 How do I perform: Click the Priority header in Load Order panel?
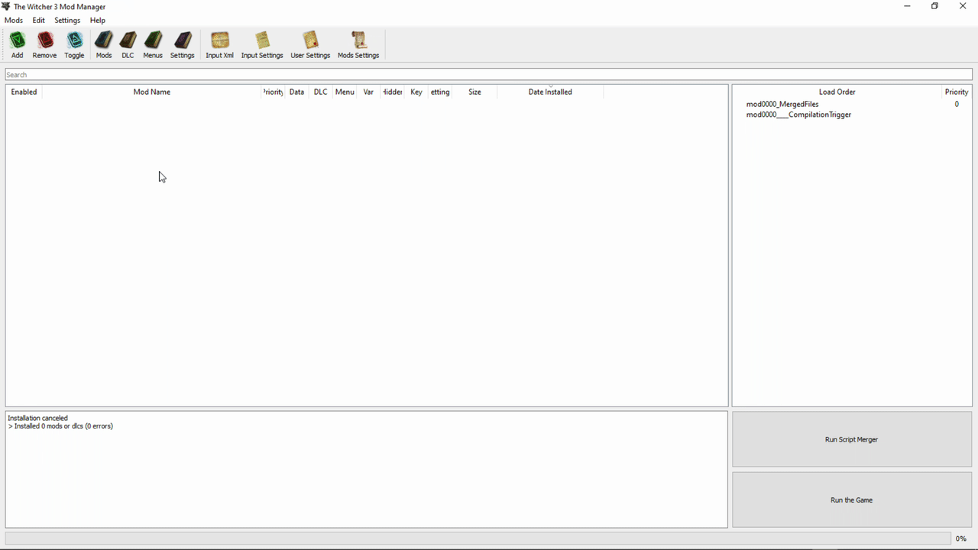click(x=957, y=92)
